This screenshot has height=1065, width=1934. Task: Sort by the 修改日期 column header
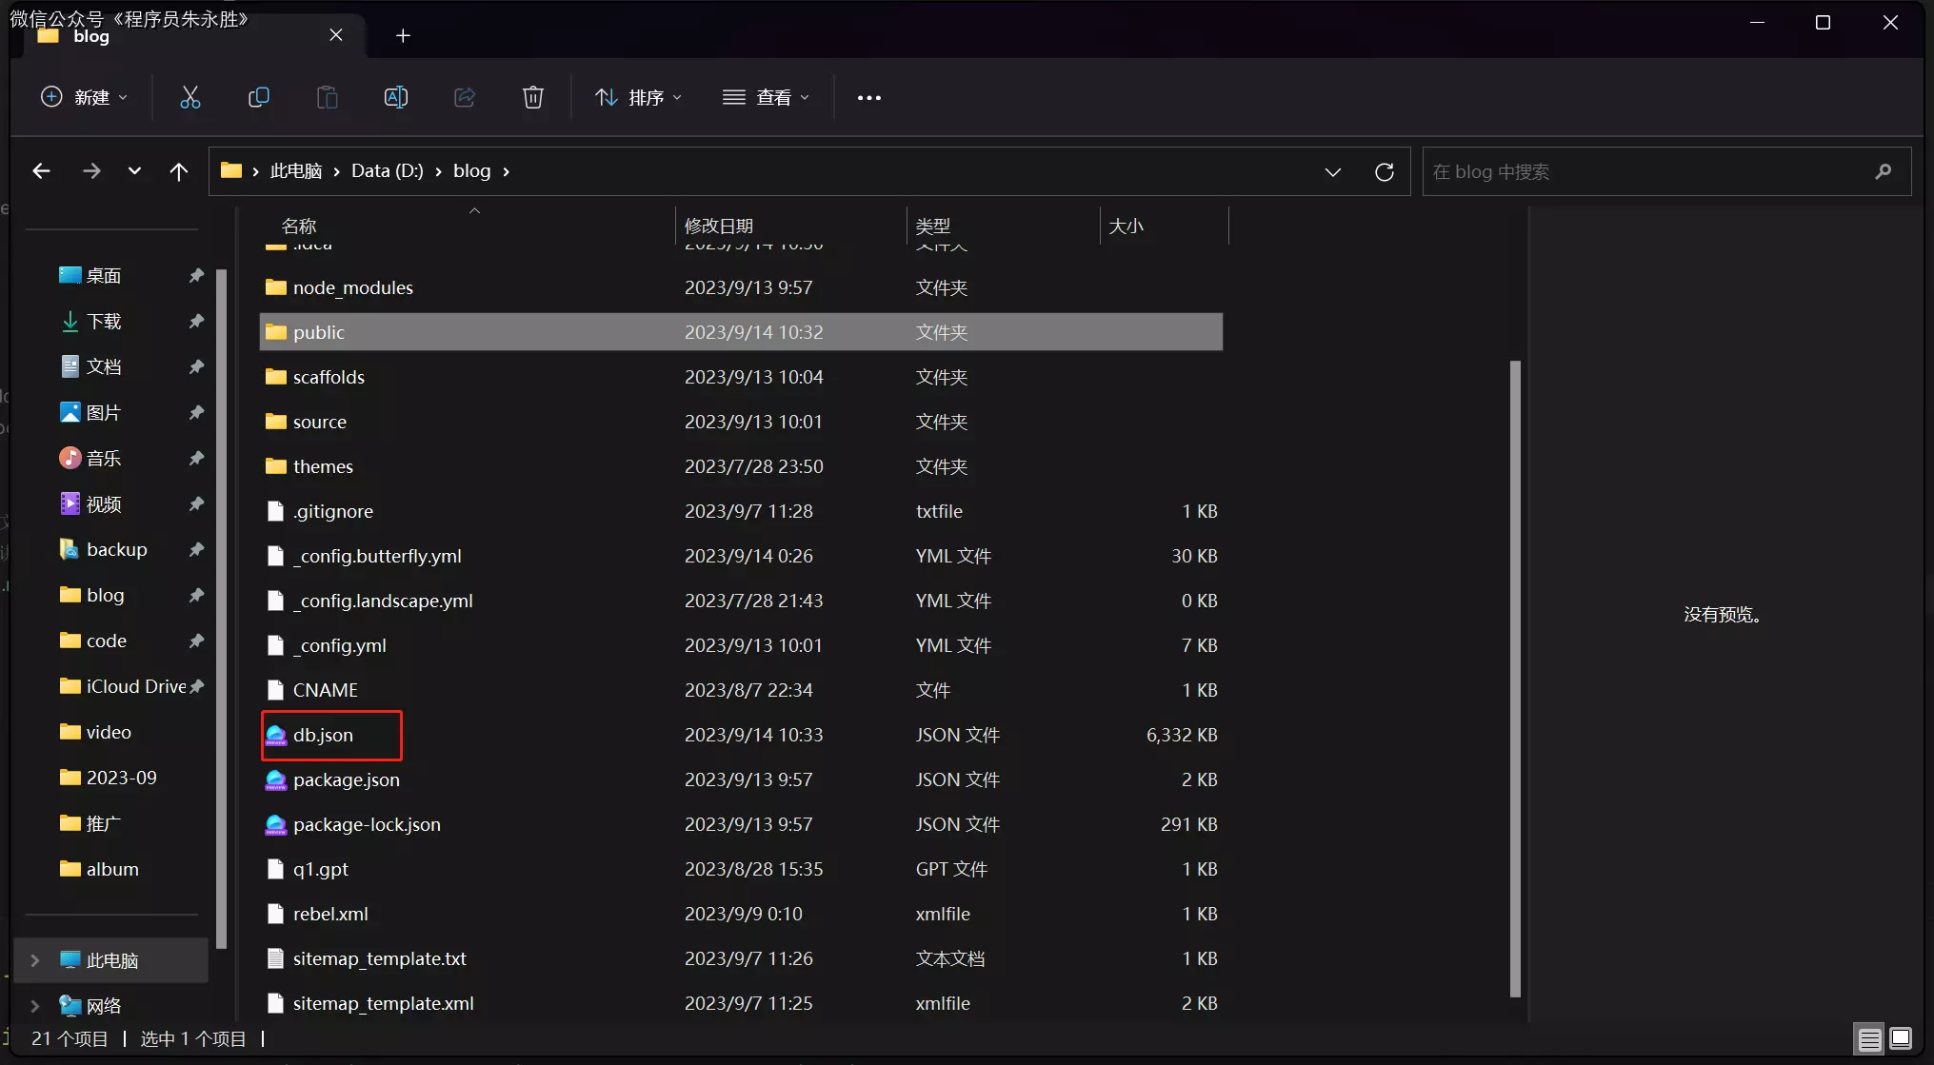pos(719,226)
